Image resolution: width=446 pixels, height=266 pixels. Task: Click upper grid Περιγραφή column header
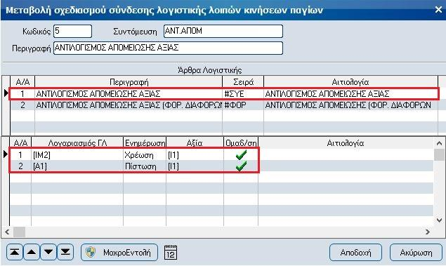129,82
